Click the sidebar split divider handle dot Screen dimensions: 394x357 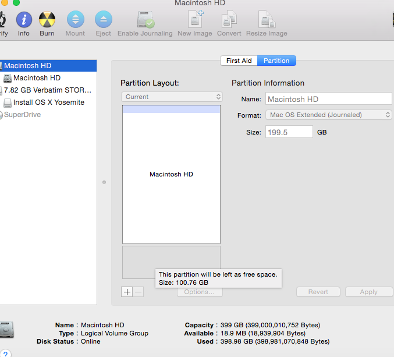click(104, 182)
